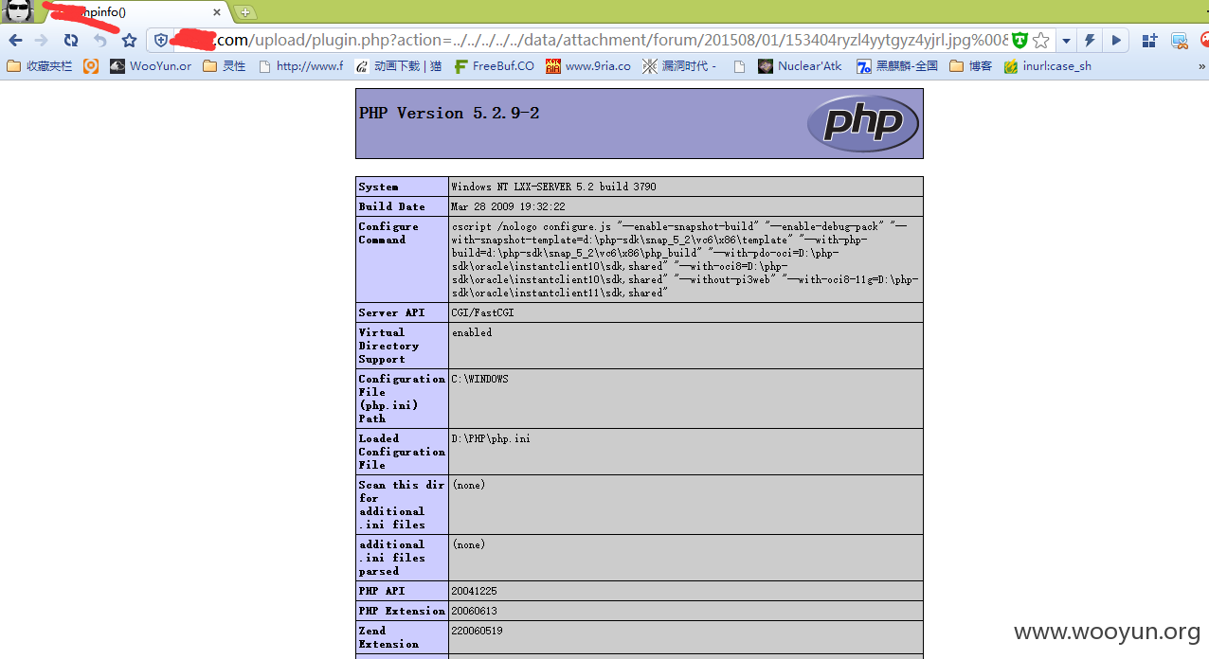Screen dimensions: 1209x659
Task: Click the green security shield icon in address bar
Action: [x=1020, y=40]
